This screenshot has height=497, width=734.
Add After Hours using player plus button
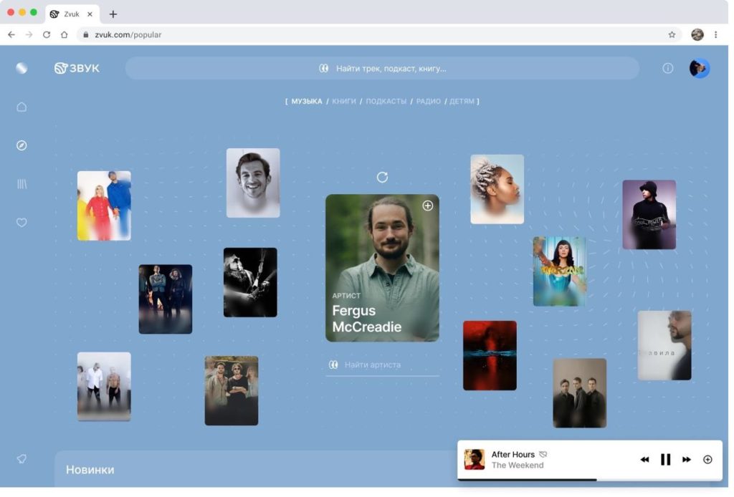coord(707,460)
